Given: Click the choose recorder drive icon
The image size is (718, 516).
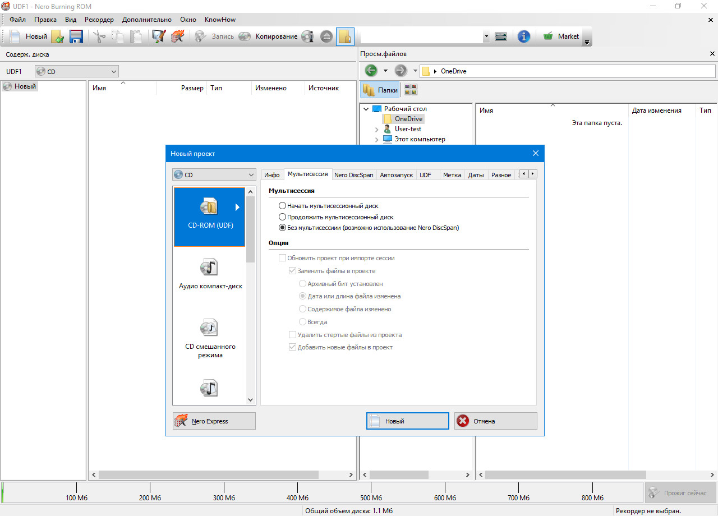Looking at the screenshot, I should click(501, 36).
